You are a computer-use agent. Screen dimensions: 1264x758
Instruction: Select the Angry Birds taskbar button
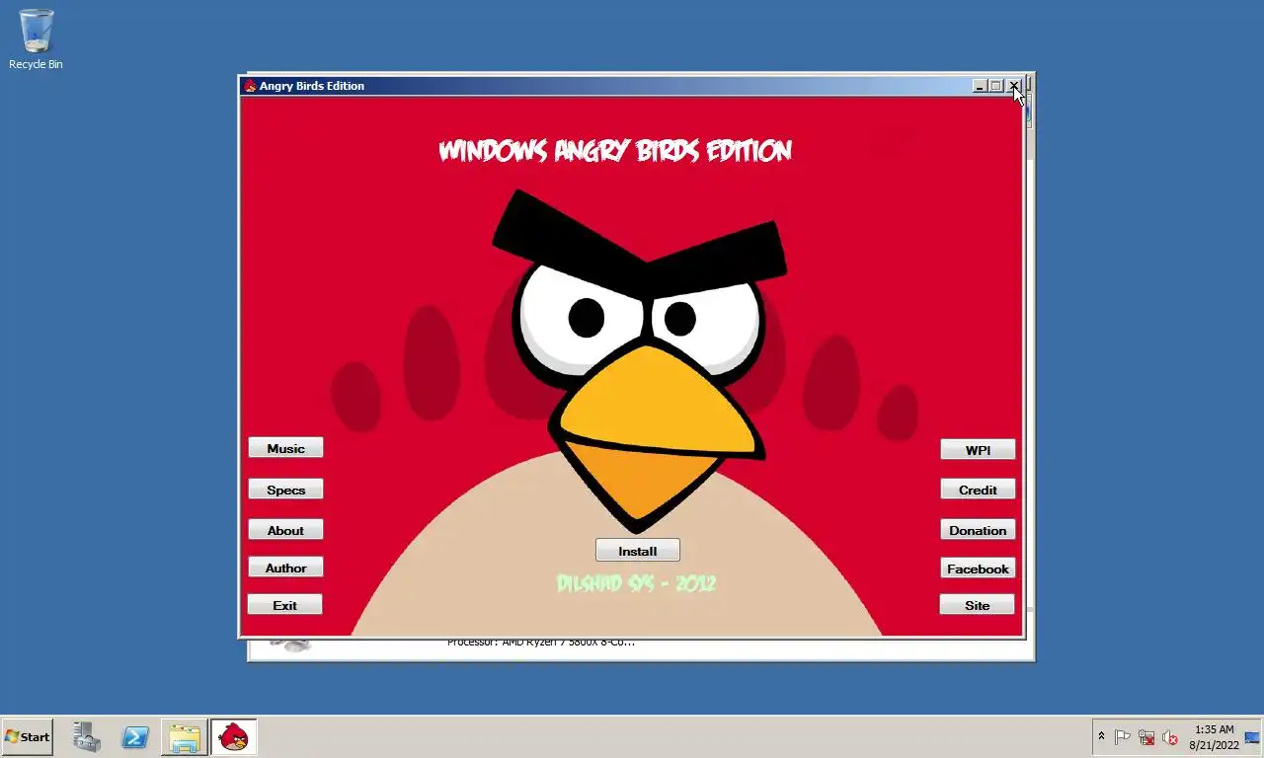[x=233, y=737]
